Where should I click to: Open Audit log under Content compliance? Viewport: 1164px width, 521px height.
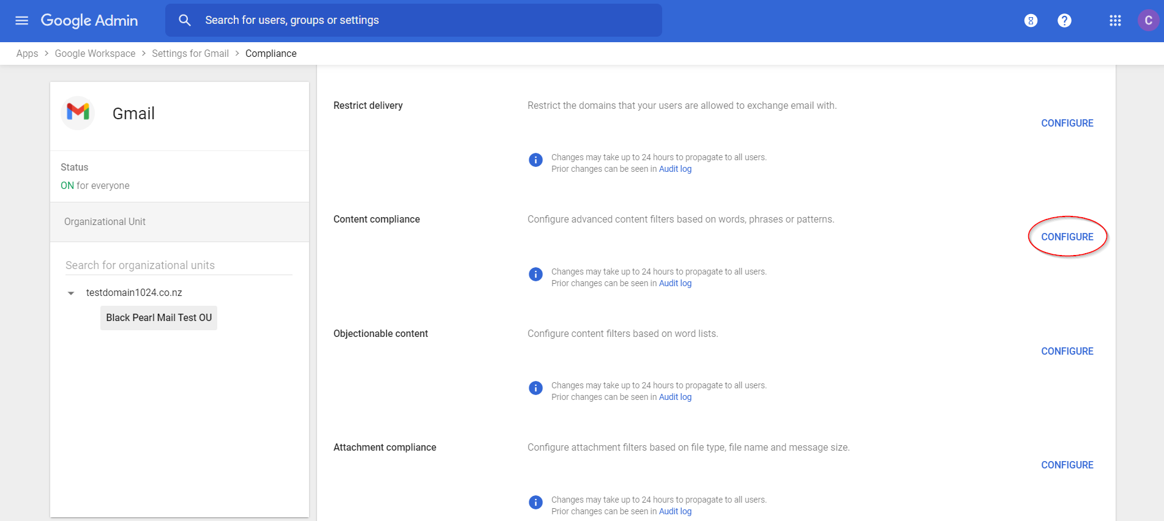click(x=675, y=283)
